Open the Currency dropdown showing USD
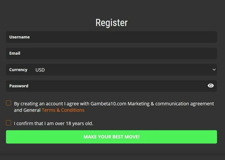 pyautogui.click(x=111, y=70)
